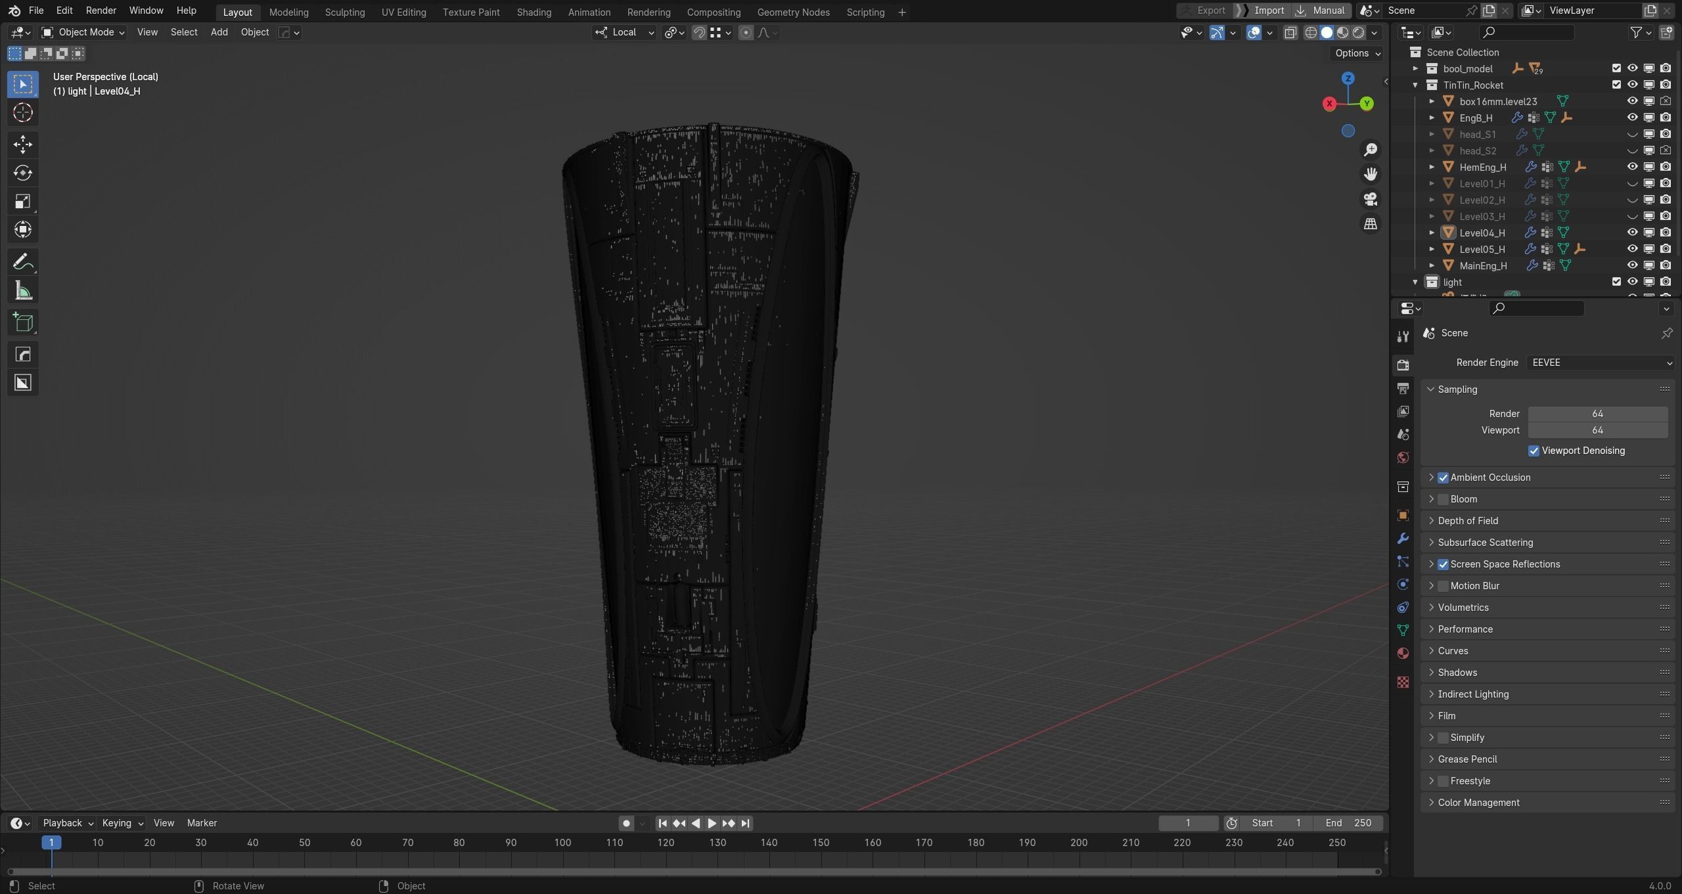Select the Measure tool
This screenshot has height=894, width=1682.
[x=22, y=291]
